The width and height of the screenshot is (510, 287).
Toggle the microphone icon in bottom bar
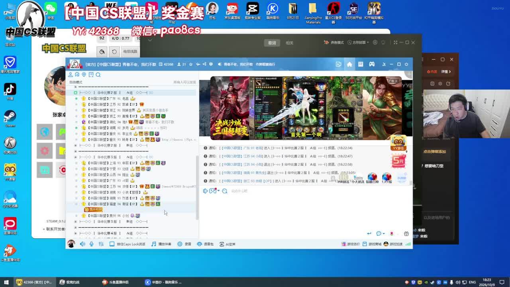coord(92,244)
